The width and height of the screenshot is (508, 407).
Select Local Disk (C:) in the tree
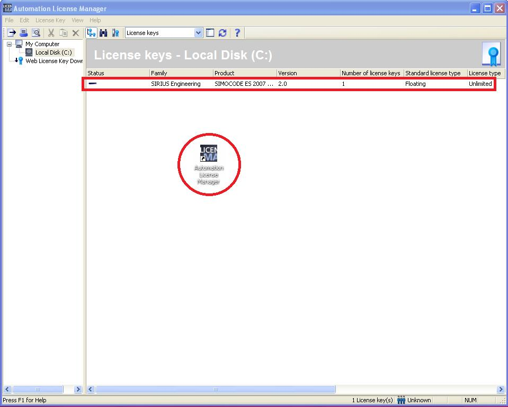coord(54,52)
